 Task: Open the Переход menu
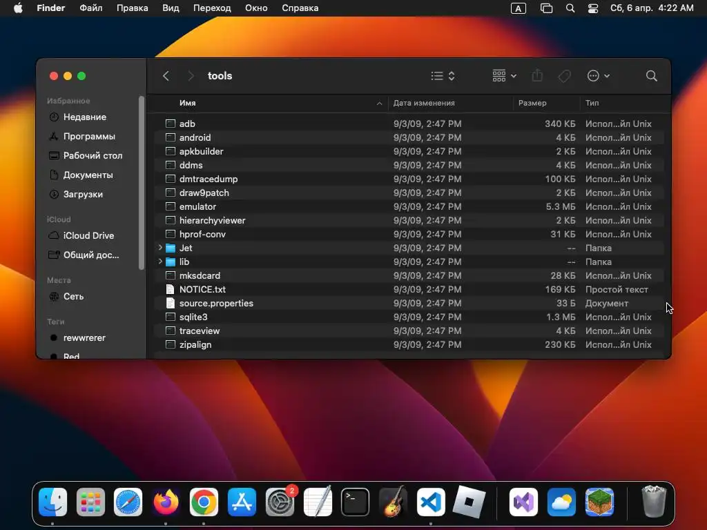(x=212, y=8)
